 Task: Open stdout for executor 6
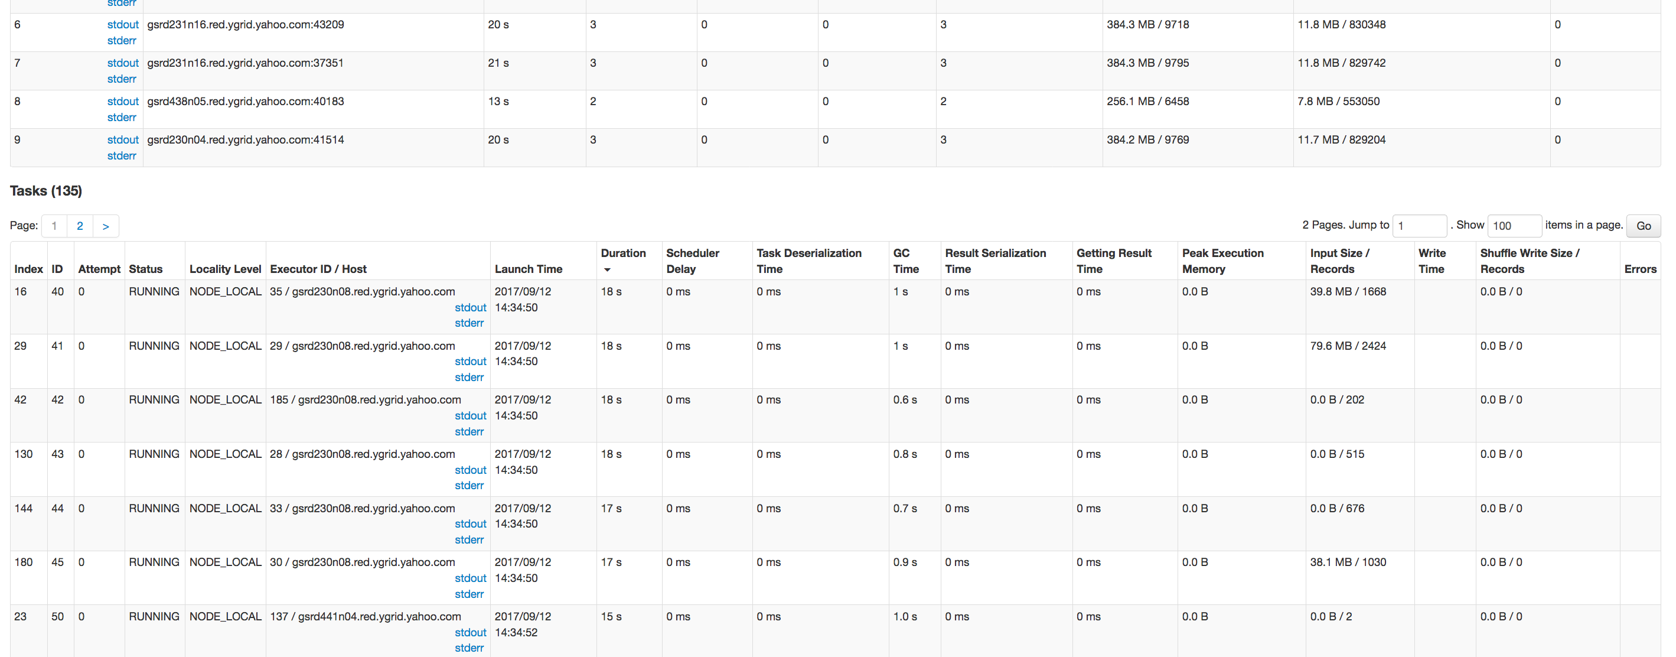pyautogui.click(x=122, y=25)
